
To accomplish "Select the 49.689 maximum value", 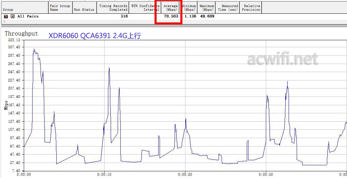I will pos(207,16).
